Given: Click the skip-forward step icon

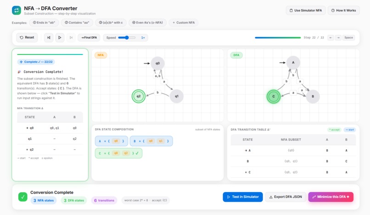Looking at the screenshot, I should (71, 38).
